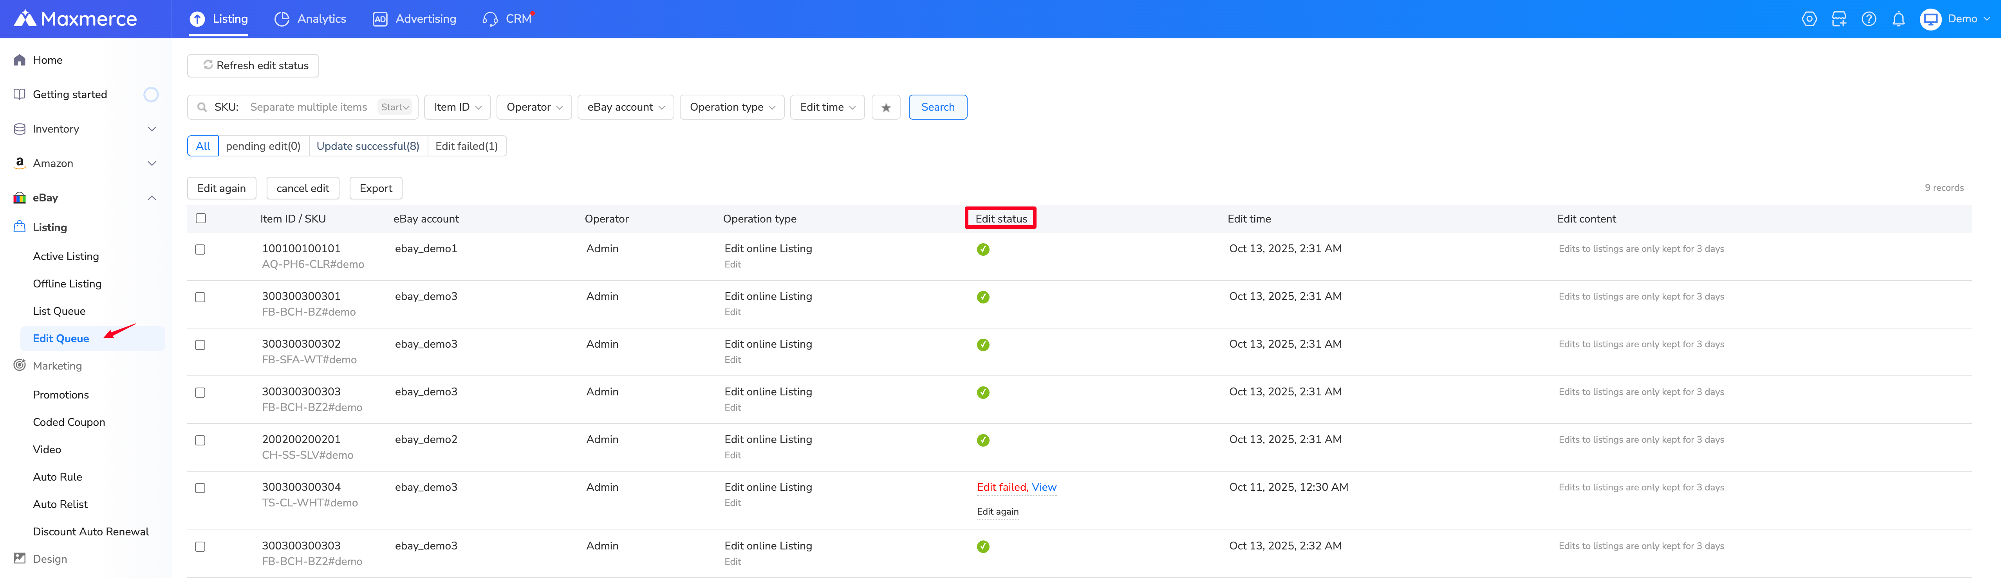Viewport: 2001px width, 578px height.
Task: Click the Getting started progress circle
Action: click(x=152, y=95)
